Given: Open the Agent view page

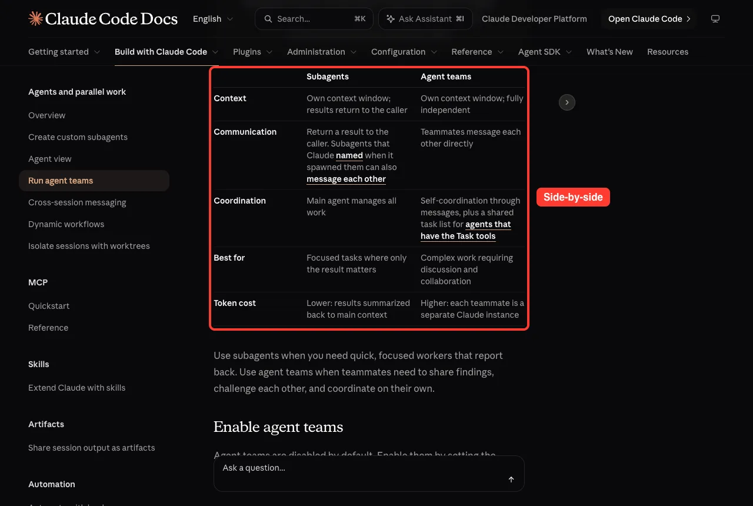Looking at the screenshot, I should pos(50,159).
